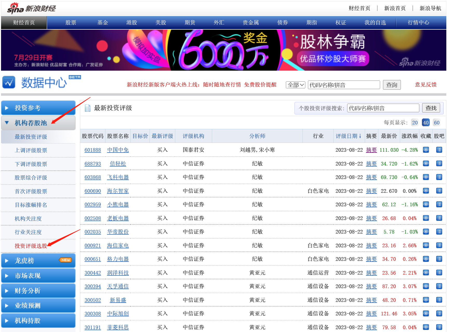Screen dimensions: 451x332
Task: Open the 意见反馈 feedback link
Action: click(x=426, y=85)
